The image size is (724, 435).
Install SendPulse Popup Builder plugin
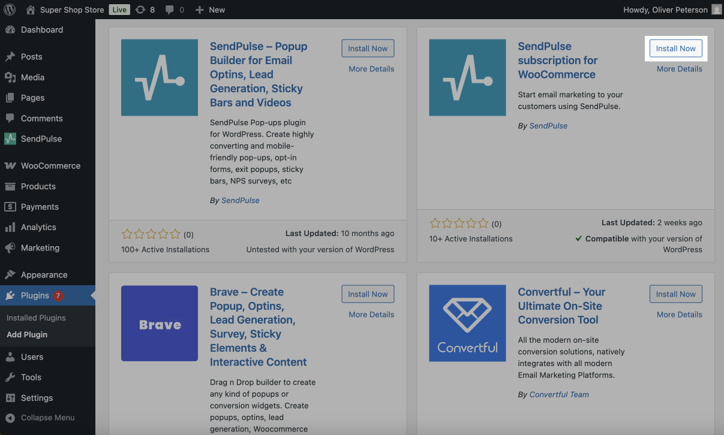(x=368, y=49)
